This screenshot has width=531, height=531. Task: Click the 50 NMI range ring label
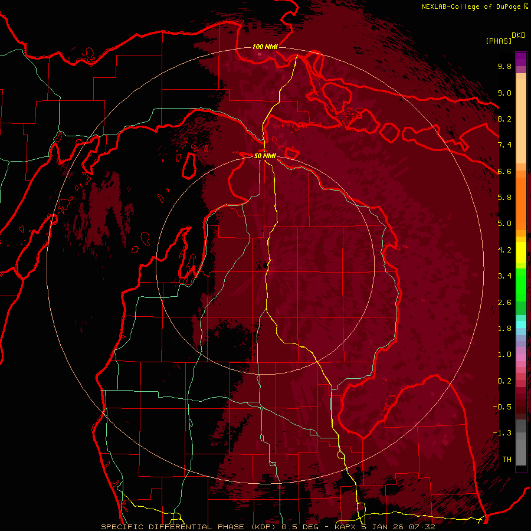pyautogui.click(x=265, y=156)
